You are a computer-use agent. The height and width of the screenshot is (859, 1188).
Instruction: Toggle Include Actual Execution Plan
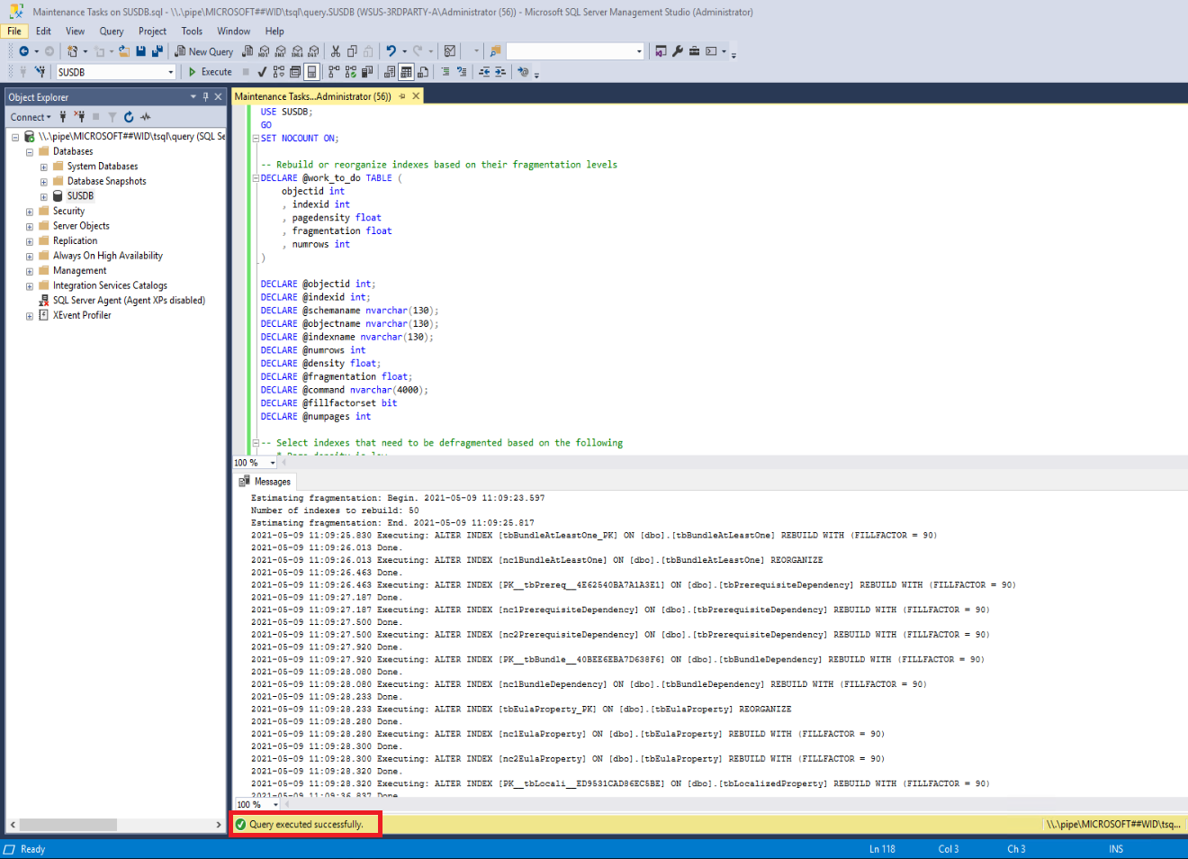334,71
